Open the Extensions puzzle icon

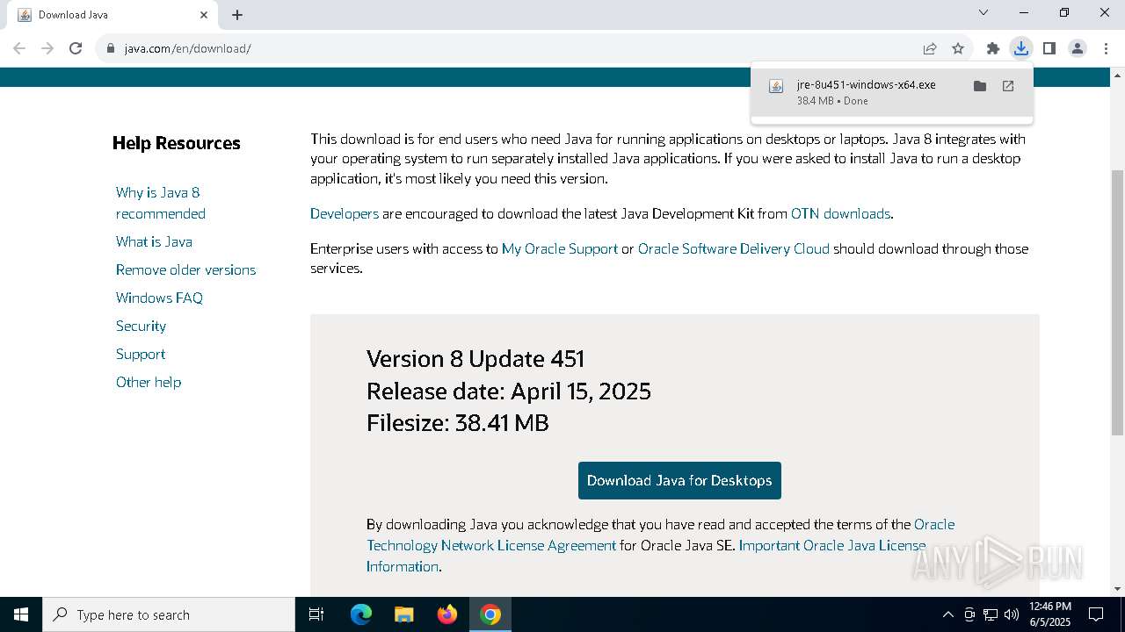coord(993,48)
